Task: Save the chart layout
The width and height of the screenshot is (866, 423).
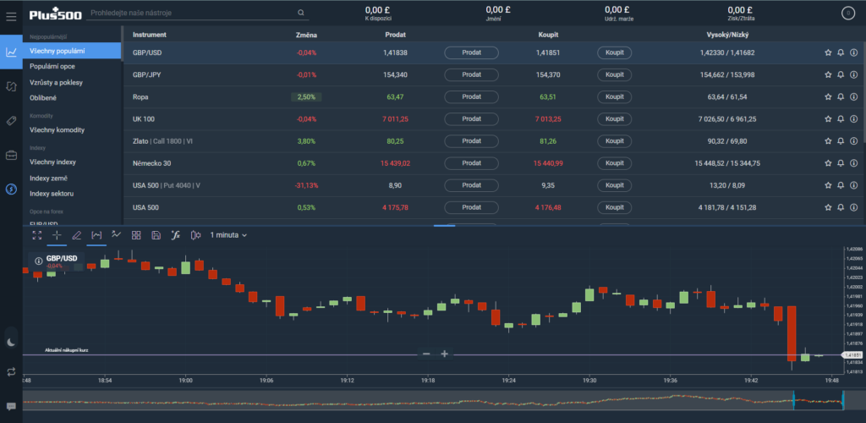Action: tap(156, 235)
